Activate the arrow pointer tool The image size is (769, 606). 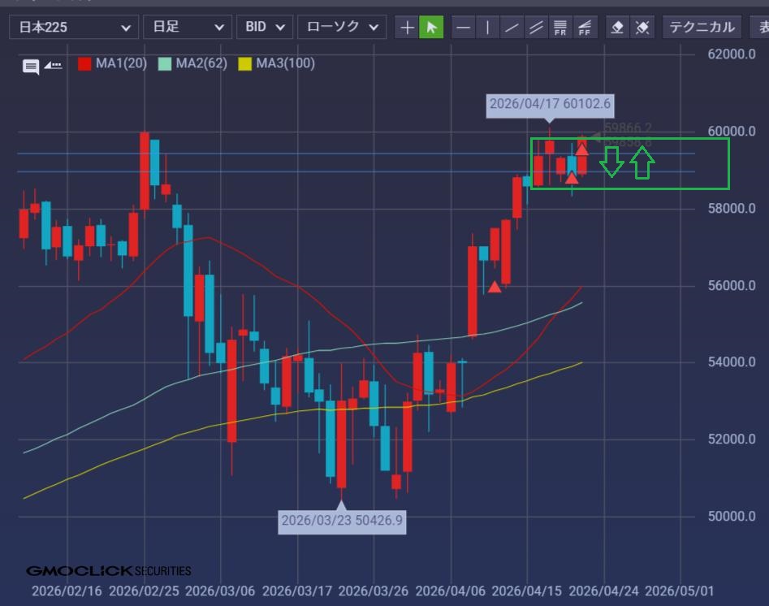coord(431,28)
